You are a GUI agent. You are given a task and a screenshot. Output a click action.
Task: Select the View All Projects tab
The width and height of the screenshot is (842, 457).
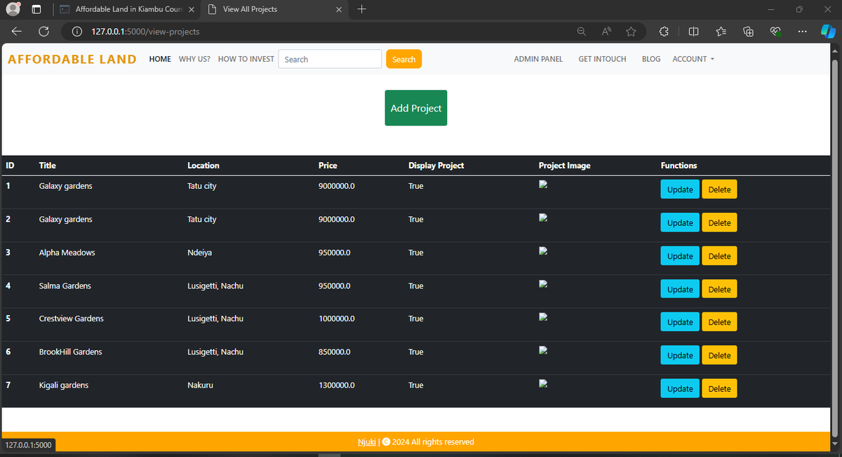(274, 9)
